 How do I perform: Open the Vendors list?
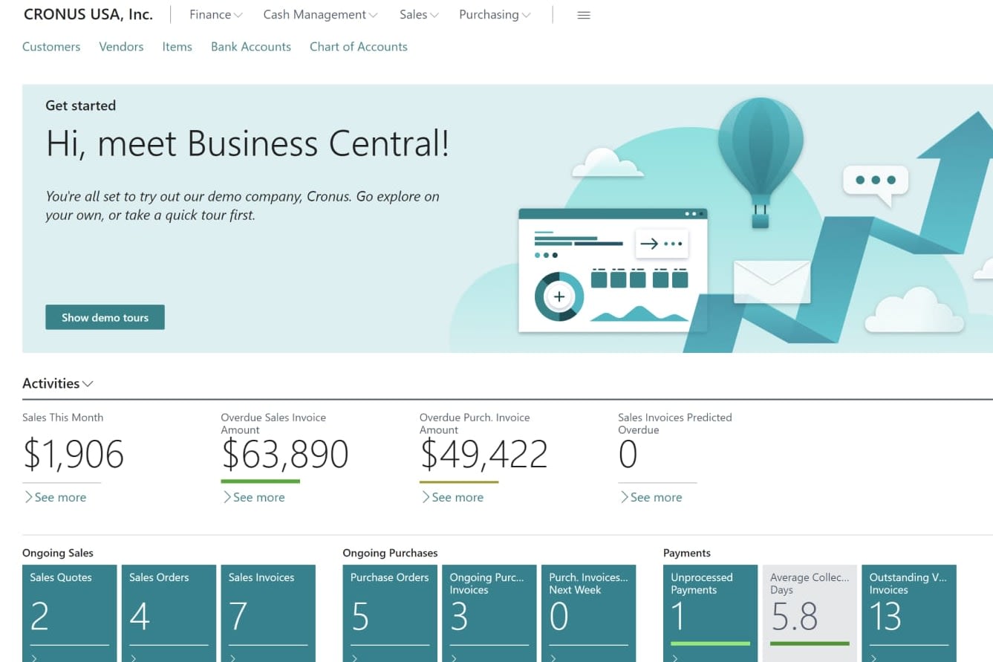(x=121, y=47)
